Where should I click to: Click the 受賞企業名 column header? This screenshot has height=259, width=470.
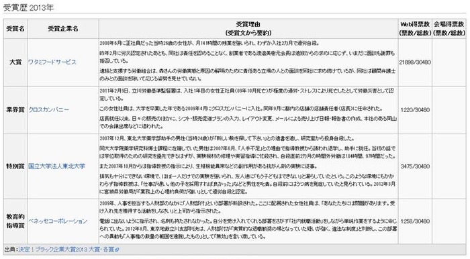pos(63,29)
